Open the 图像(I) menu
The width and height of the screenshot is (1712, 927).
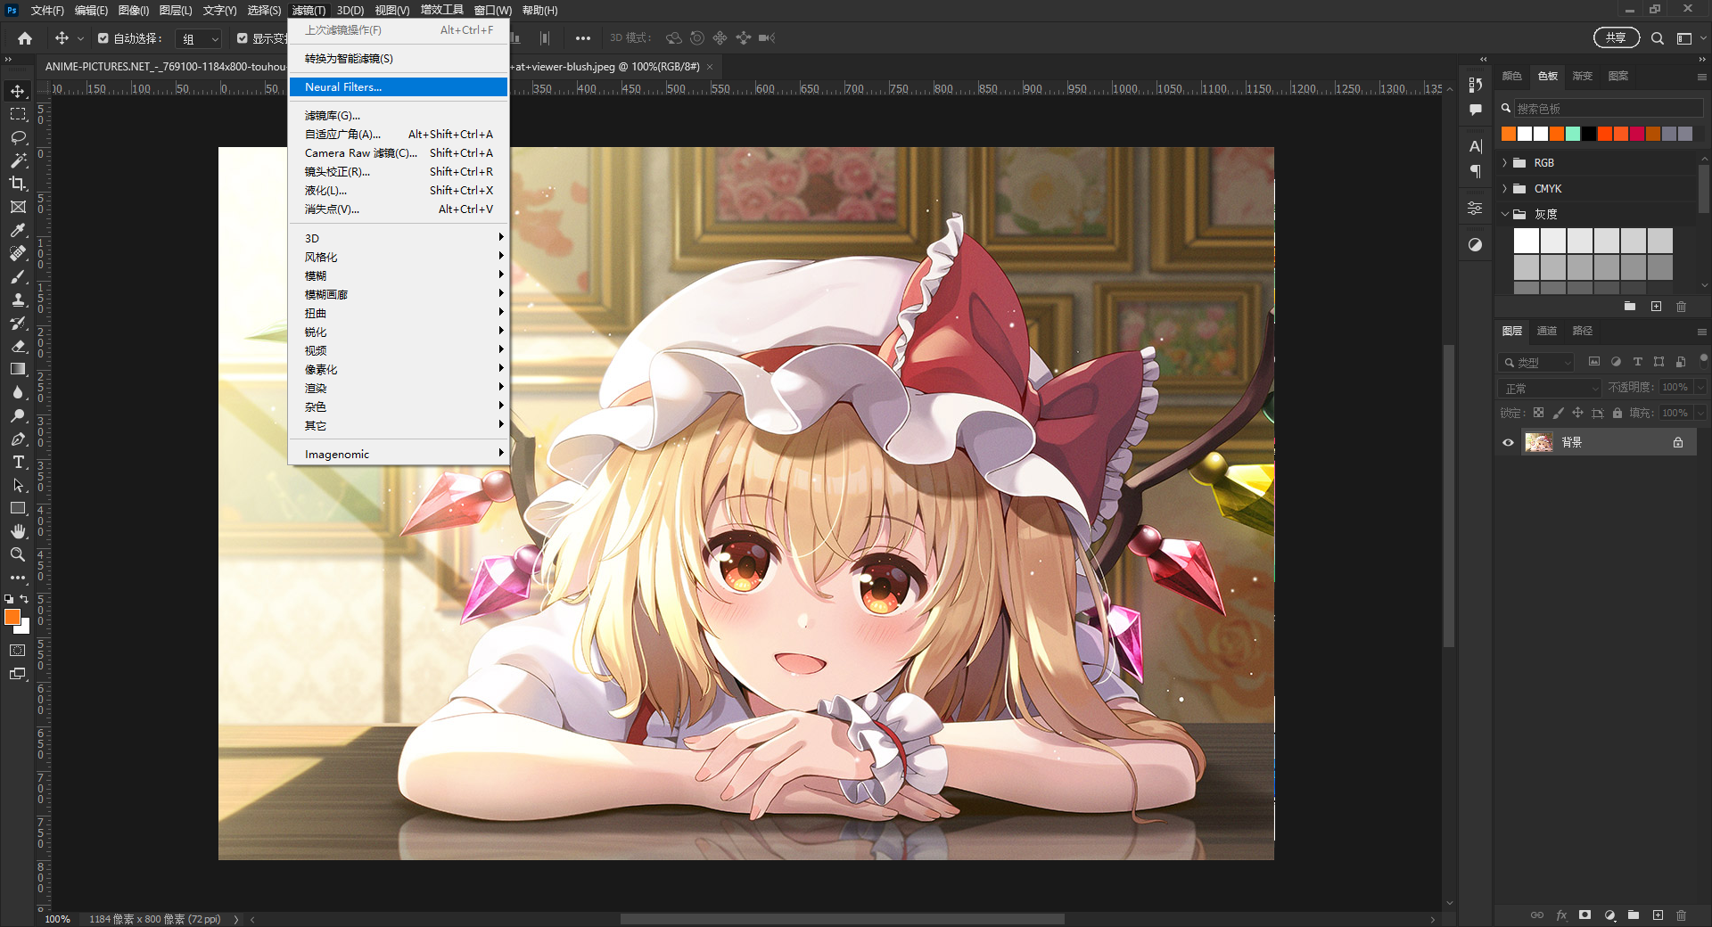coord(134,11)
